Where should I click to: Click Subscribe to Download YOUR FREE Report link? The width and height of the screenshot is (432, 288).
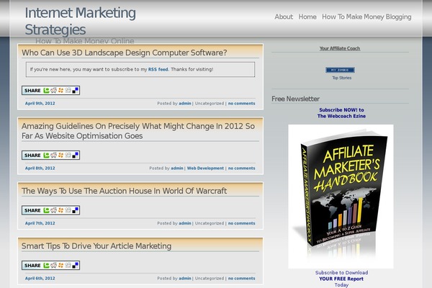(x=341, y=279)
